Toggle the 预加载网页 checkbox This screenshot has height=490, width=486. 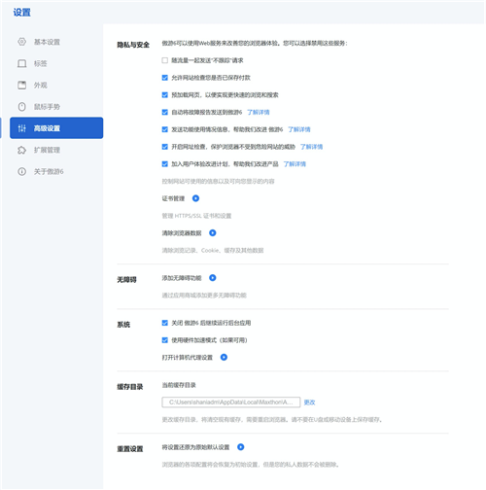point(165,95)
